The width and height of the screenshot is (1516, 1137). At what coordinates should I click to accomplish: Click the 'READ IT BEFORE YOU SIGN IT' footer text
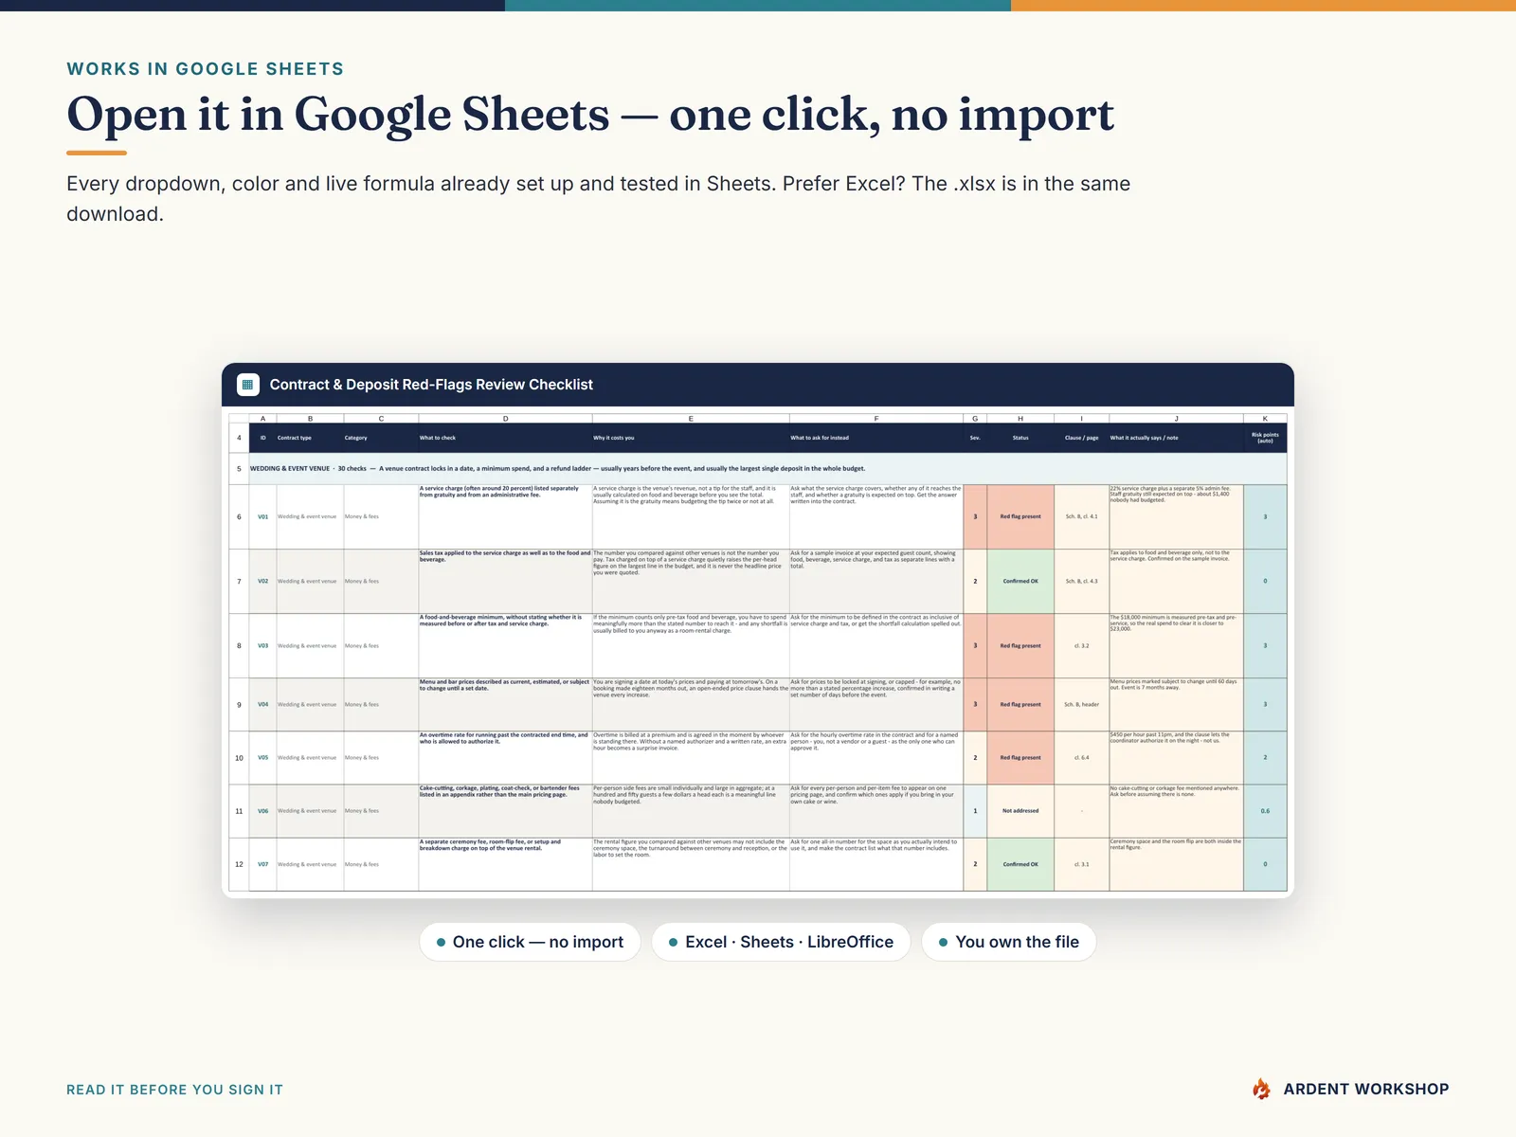tap(174, 1090)
